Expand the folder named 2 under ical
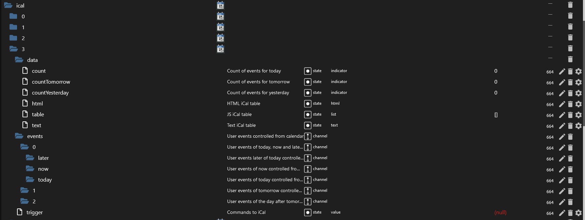Image resolution: width=585 pixels, height=220 pixels. click(14, 38)
